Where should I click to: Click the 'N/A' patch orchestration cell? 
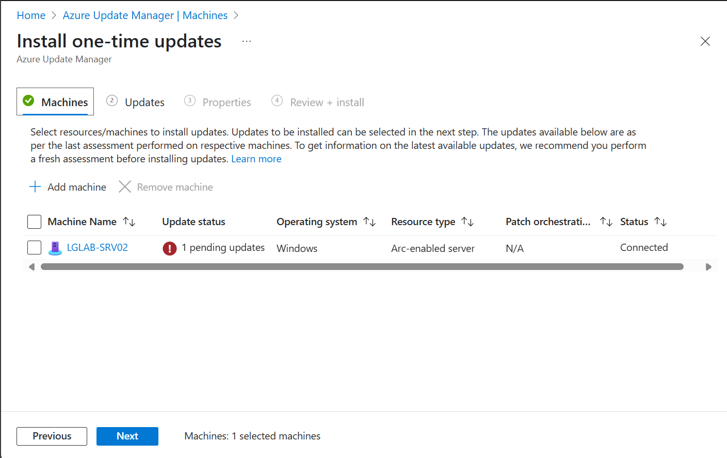(514, 248)
